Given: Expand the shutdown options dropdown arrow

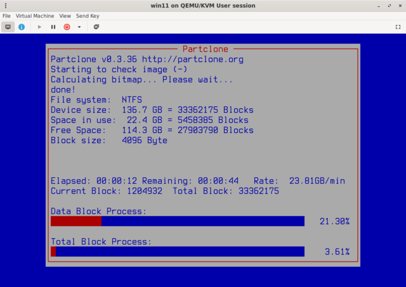Looking at the screenshot, I should pyautogui.click(x=79, y=27).
